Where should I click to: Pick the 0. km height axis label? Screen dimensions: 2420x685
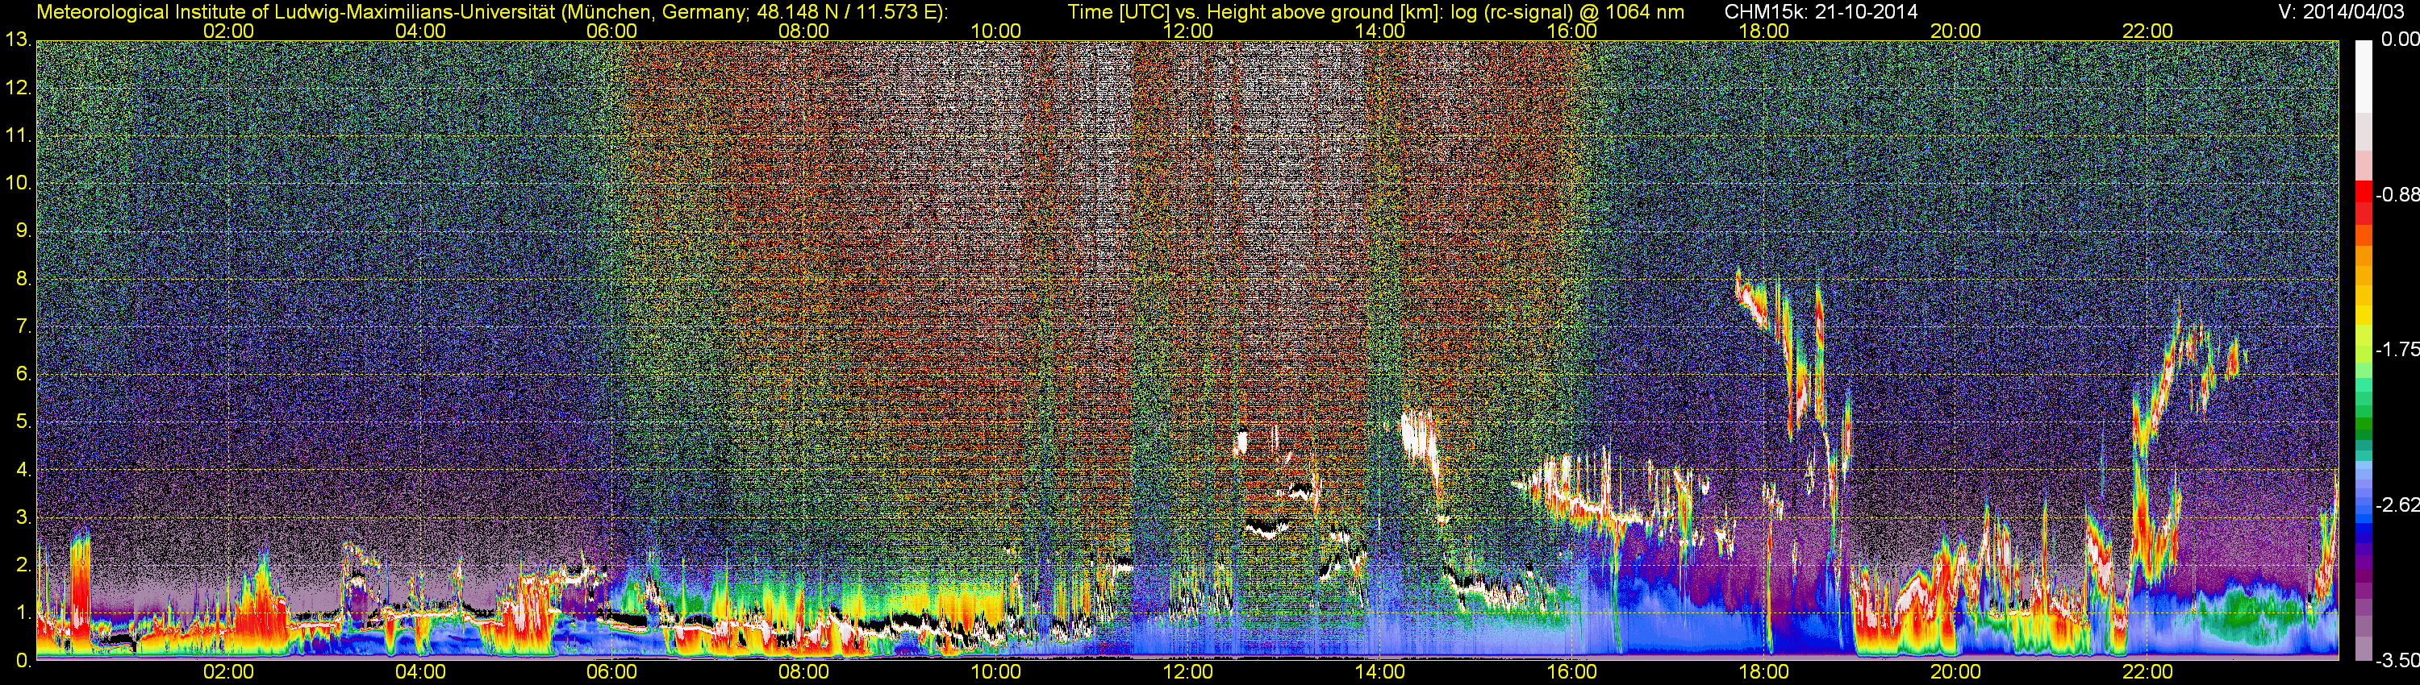23,661
